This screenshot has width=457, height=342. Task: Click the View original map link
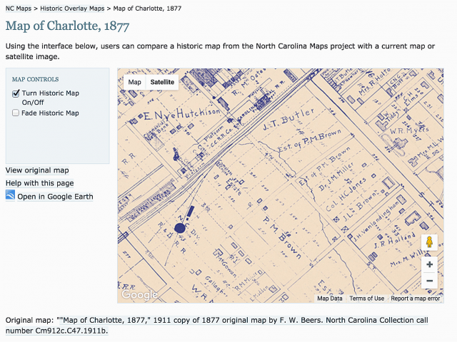pos(37,170)
